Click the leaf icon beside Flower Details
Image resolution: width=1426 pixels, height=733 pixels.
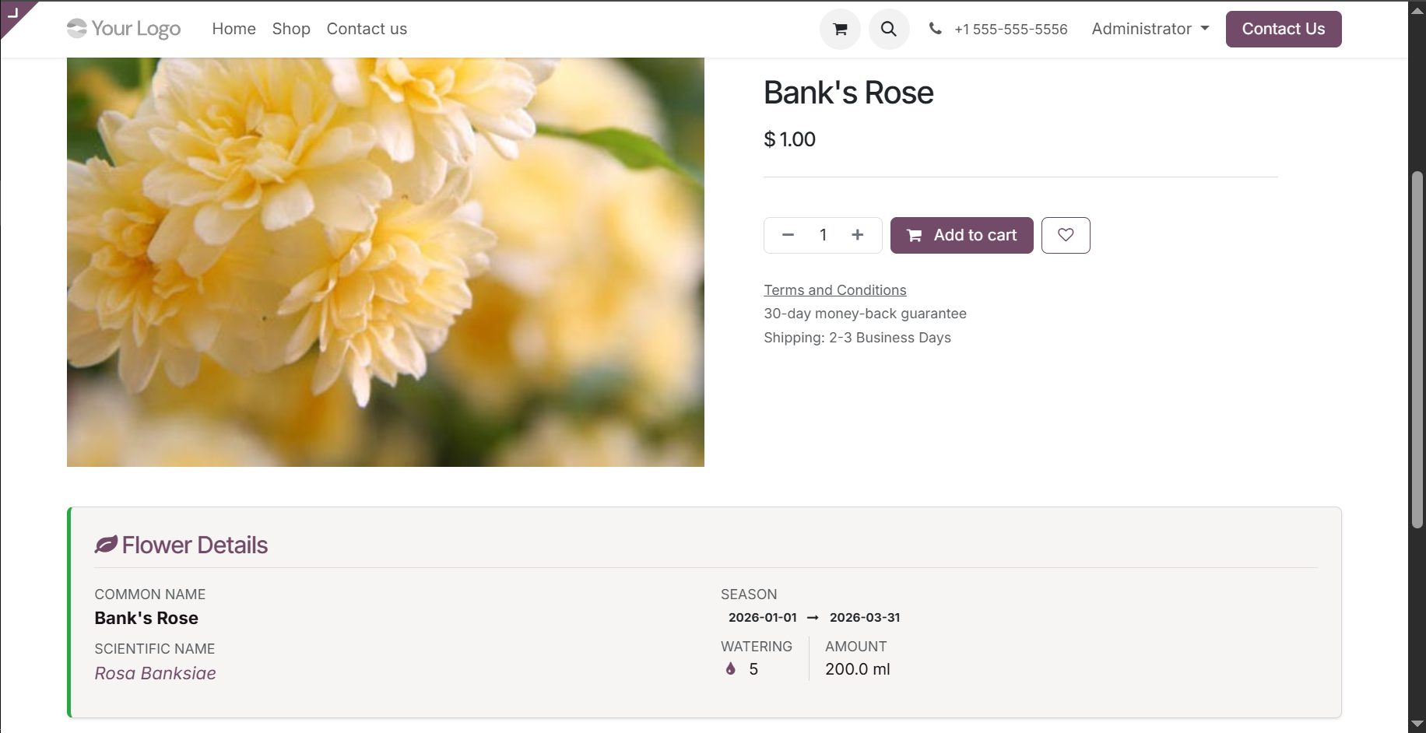(106, 543)
